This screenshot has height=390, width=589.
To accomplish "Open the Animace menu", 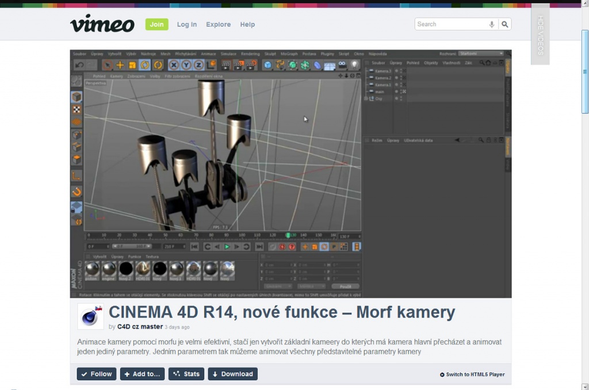I will pos(208,53).
